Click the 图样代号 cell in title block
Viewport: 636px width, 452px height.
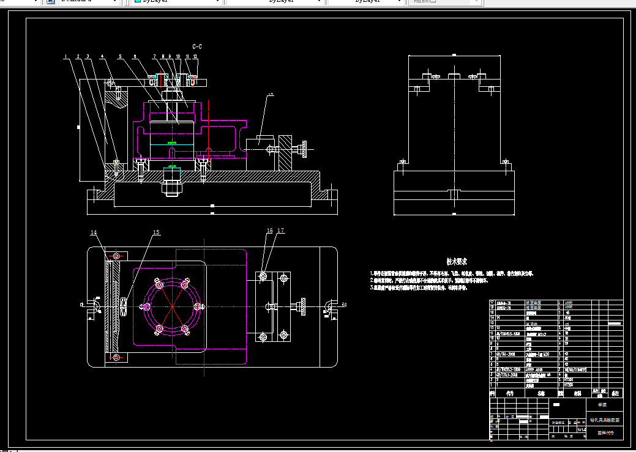(x=605, y=433)
